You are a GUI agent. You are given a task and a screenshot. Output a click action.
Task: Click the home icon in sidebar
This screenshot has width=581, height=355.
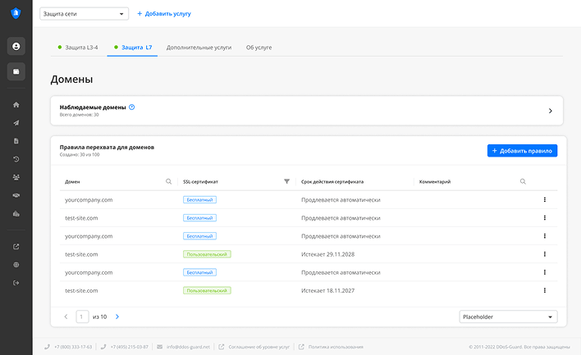click(16, 105)
